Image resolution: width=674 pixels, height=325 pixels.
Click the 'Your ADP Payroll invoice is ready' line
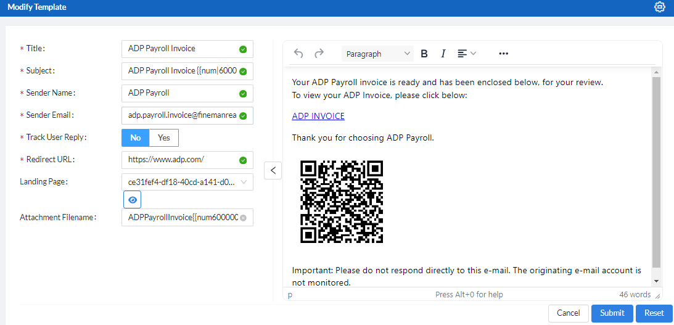448,83
